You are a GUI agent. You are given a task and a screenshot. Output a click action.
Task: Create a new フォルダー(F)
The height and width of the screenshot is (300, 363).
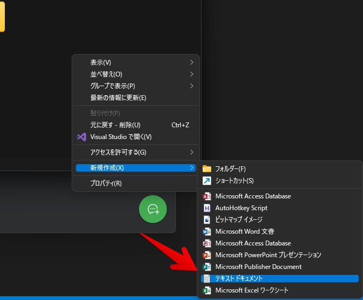pos(280,169)
